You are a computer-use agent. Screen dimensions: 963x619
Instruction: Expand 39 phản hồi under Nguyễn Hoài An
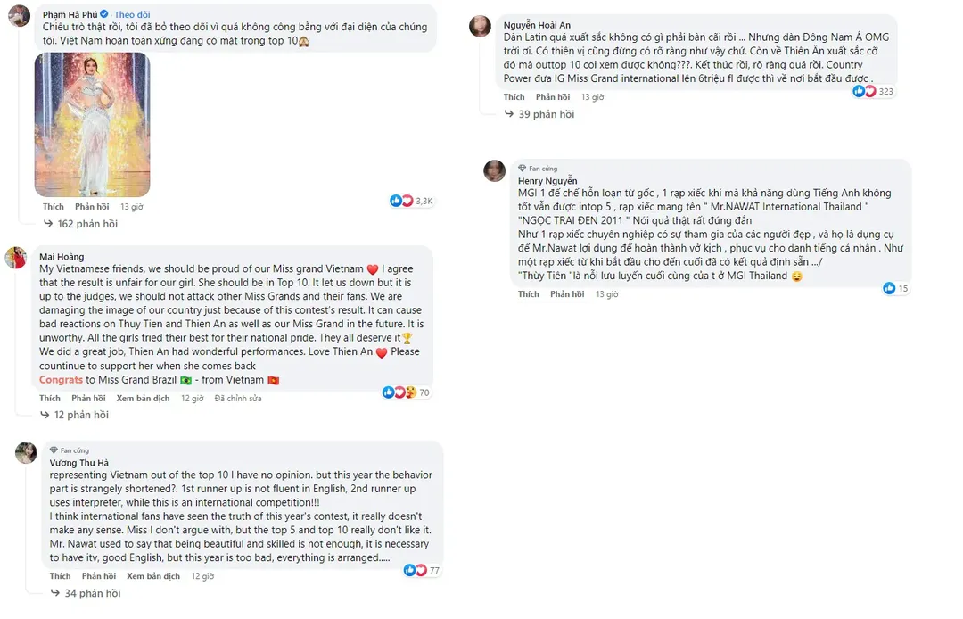coord(547,114)
